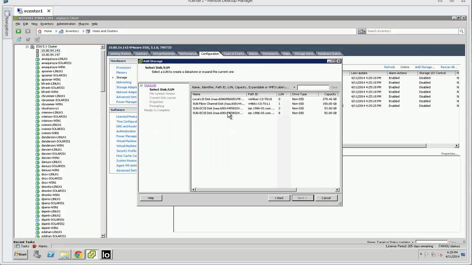Click the host icon for 10.80.54.197

pos(38,55)
